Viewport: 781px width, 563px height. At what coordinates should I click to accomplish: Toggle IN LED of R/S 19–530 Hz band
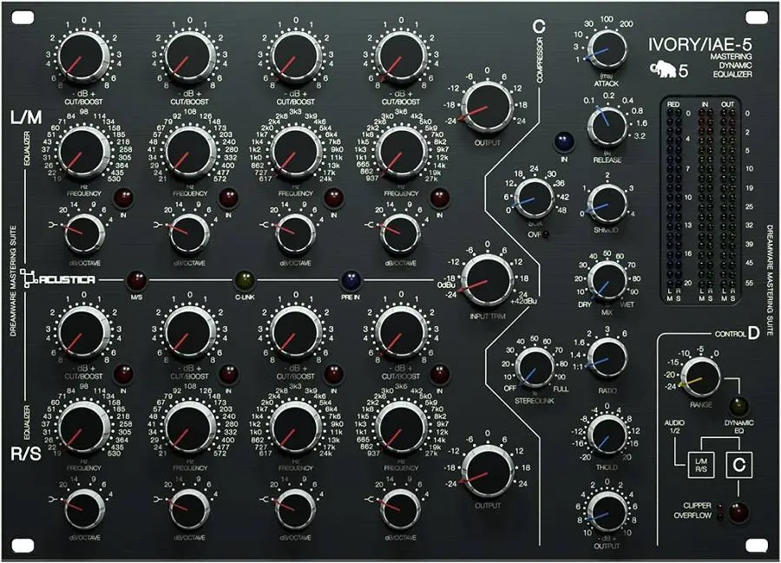[x=123, y=374]
